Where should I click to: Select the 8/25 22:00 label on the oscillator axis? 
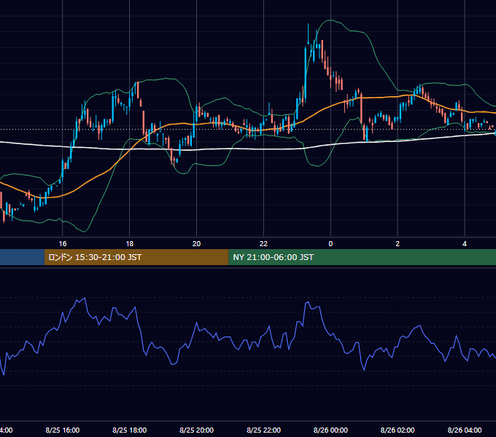pos(263,430)
